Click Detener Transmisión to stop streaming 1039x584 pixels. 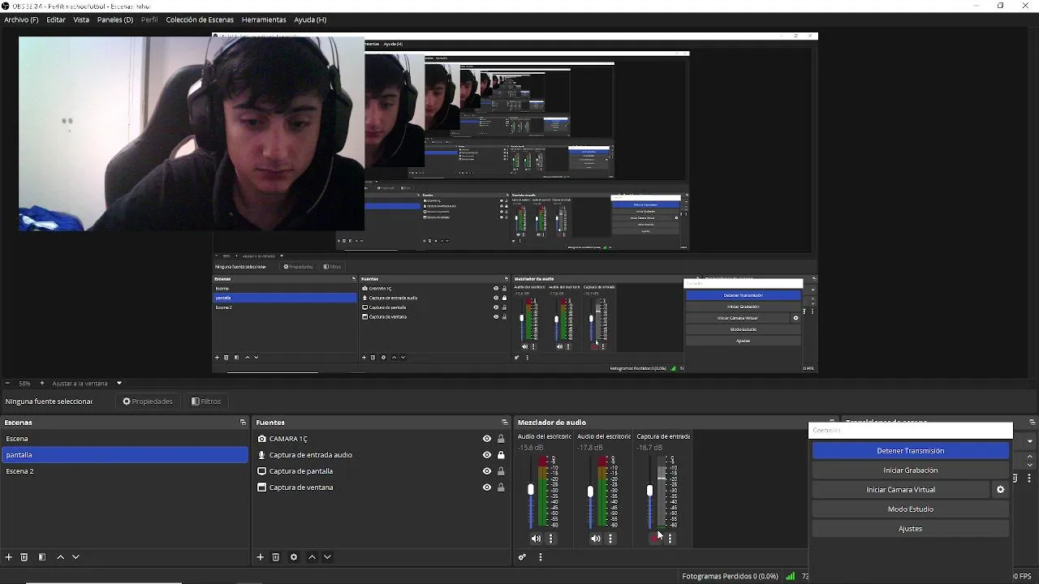(911, 451)
